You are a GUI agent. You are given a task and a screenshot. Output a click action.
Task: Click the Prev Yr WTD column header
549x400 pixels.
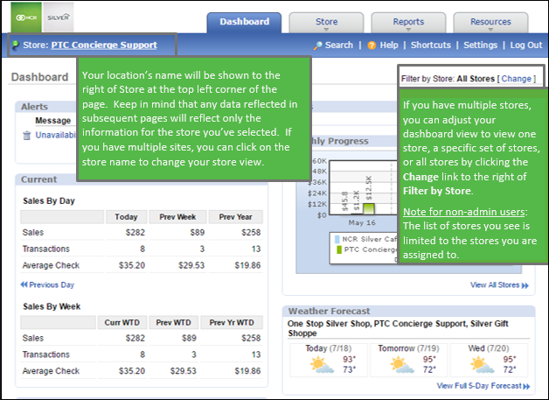coord(232,322)
